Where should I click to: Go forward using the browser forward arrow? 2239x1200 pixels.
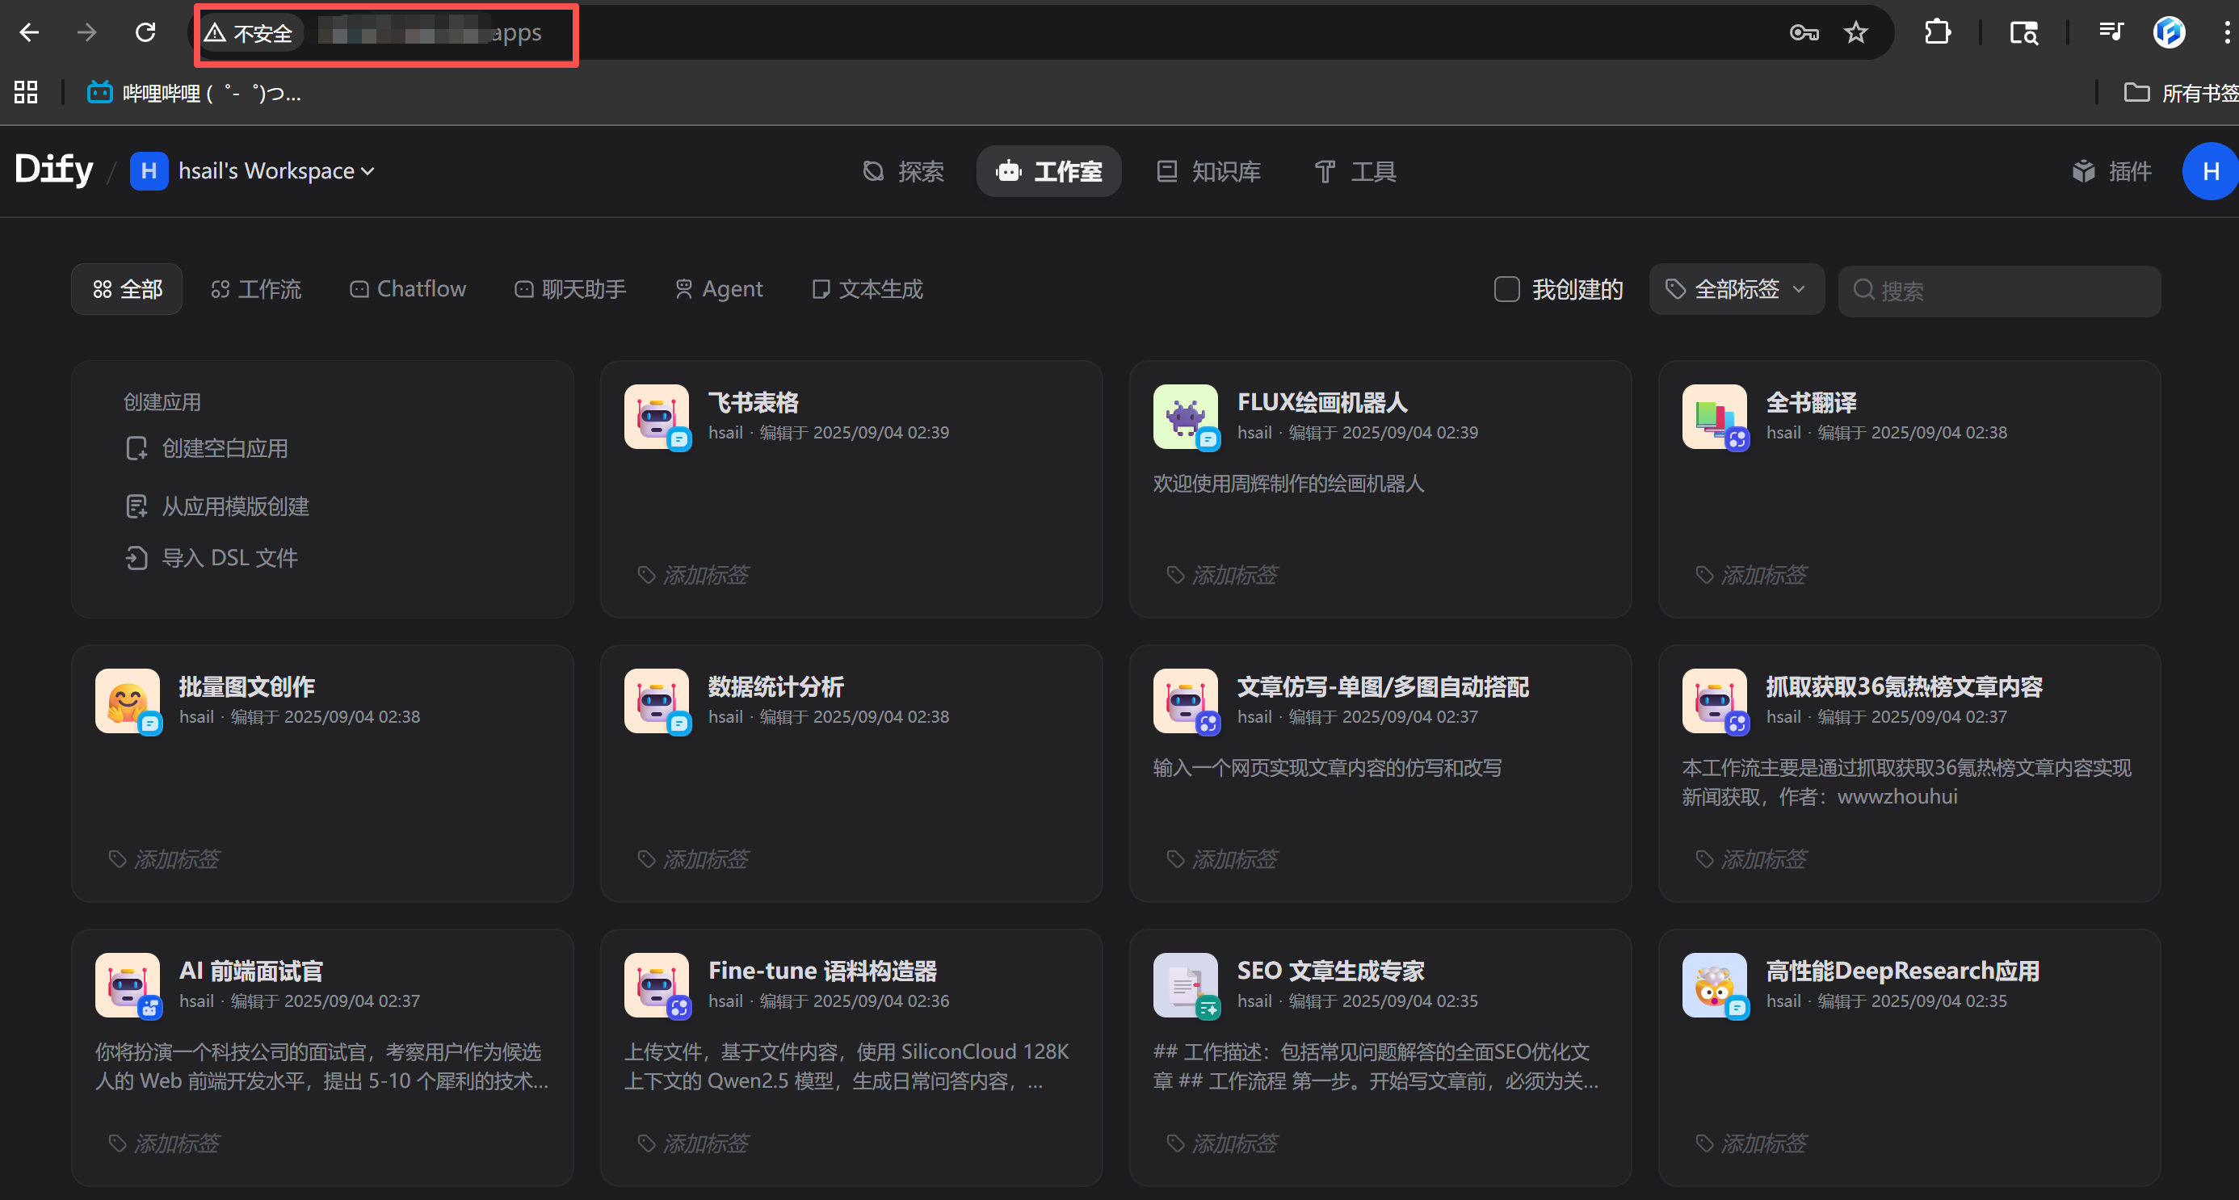(x=87, y=33)
